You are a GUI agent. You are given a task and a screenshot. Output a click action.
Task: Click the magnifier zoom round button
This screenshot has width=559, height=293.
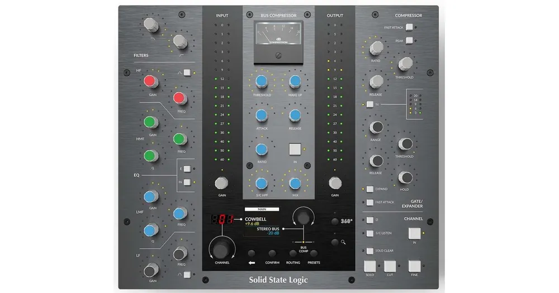point(334,242)
